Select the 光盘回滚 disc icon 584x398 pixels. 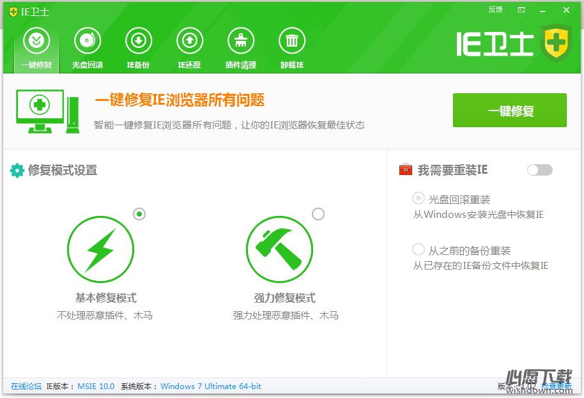88,41
